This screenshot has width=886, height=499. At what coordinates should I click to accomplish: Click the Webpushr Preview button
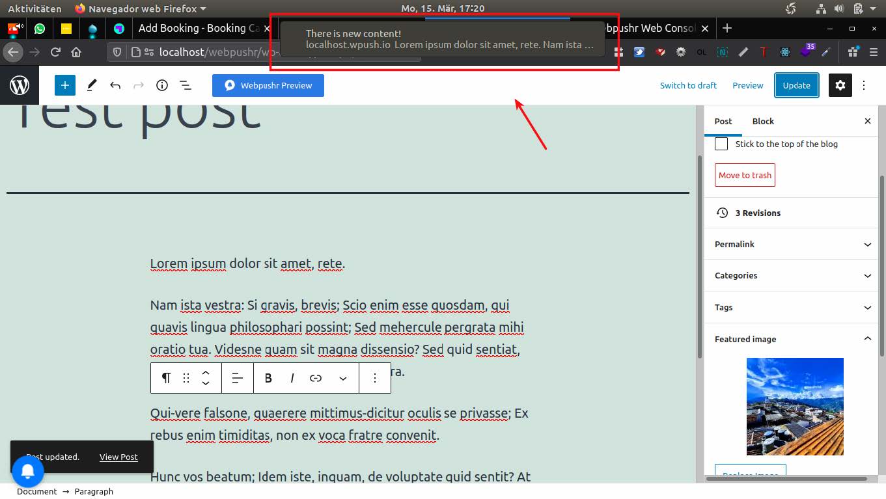(268, 85)
